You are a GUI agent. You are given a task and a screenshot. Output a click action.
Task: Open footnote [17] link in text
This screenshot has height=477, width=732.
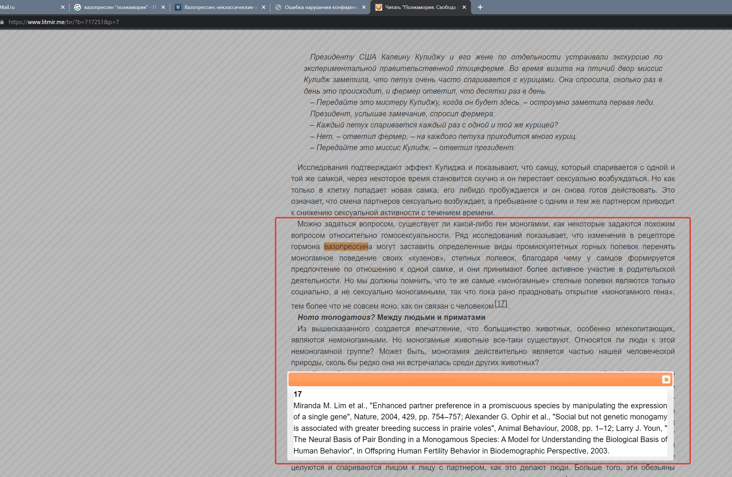[x=501, y=303]
